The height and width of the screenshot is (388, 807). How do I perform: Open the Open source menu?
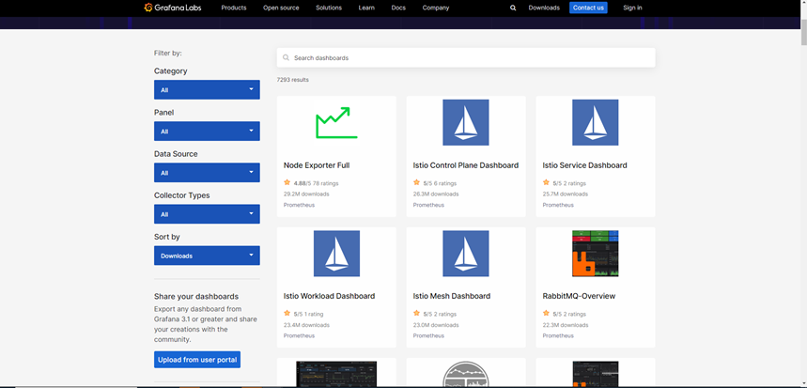pyautogui.click(x=281, y=8)
